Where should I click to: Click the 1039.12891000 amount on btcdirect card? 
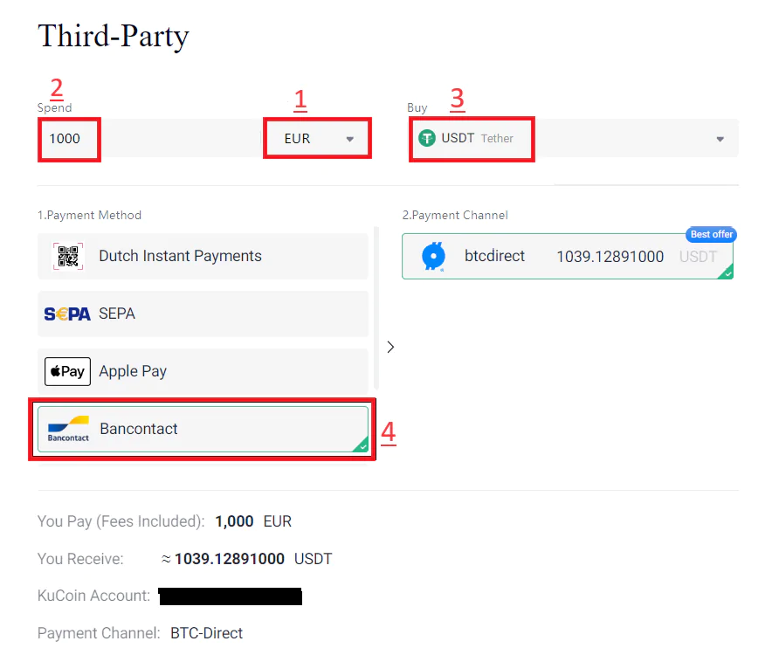coord(610,257)
